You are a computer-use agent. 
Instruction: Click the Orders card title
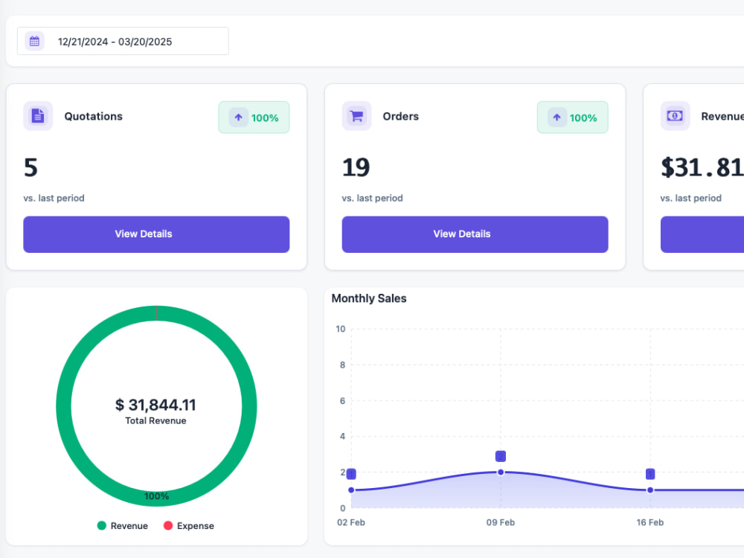pos(401,116)
